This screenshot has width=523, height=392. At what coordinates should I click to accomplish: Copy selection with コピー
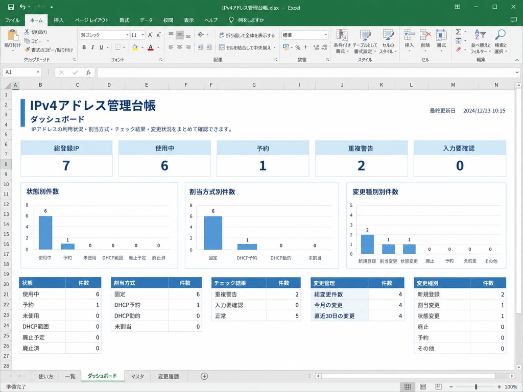click(33, 41)
